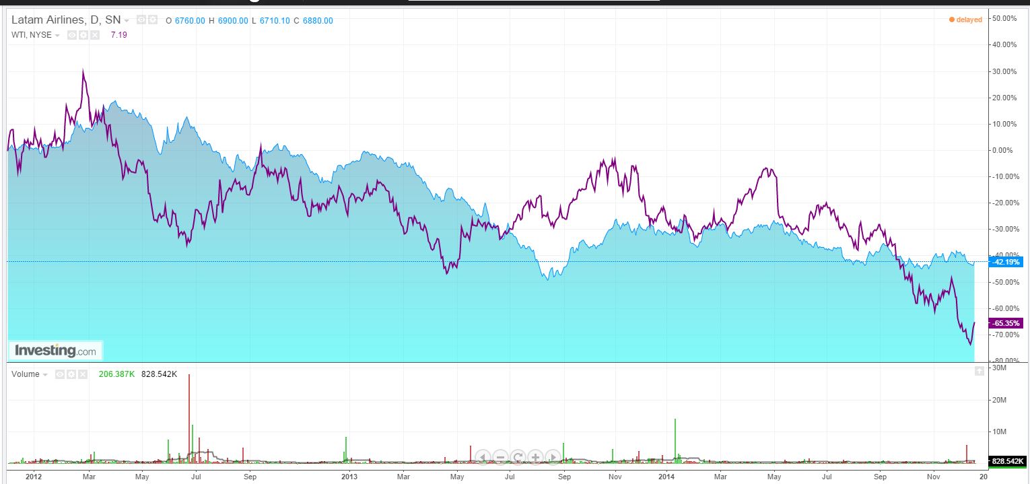This screenshot has height=484, width=1030.
Task: Click the -65.35% WTI price label
Action: [1006, 323]
